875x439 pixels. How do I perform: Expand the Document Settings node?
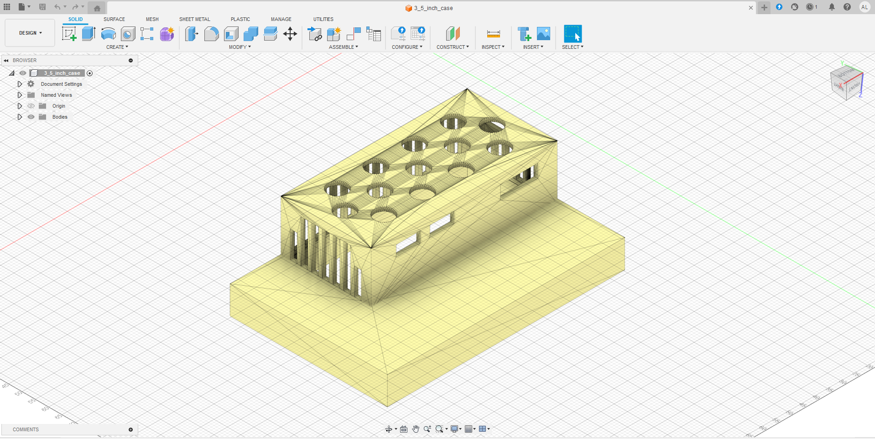(x=20, y=84)
